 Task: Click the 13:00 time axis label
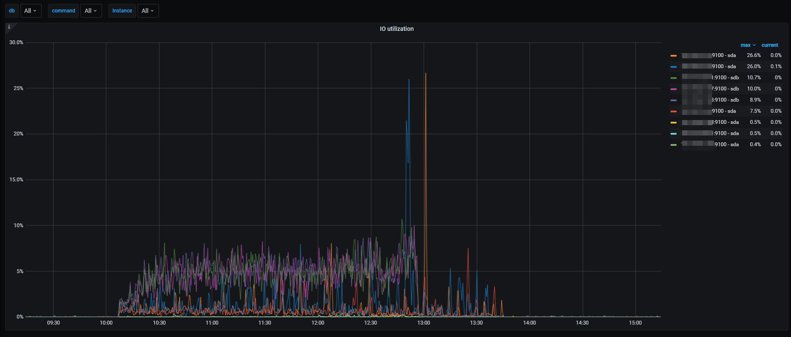(x=424, y=323)
